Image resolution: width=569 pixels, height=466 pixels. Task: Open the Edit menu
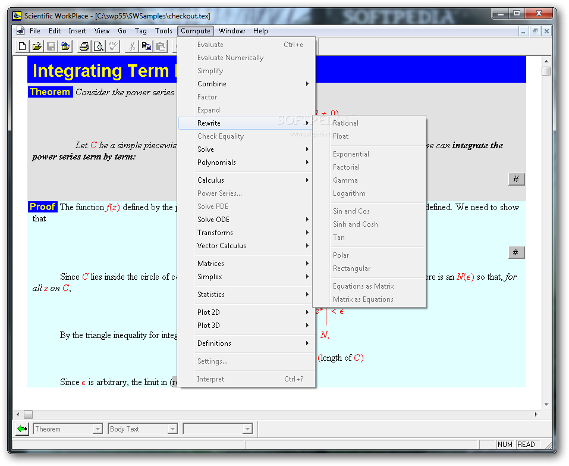coord(55,31)
